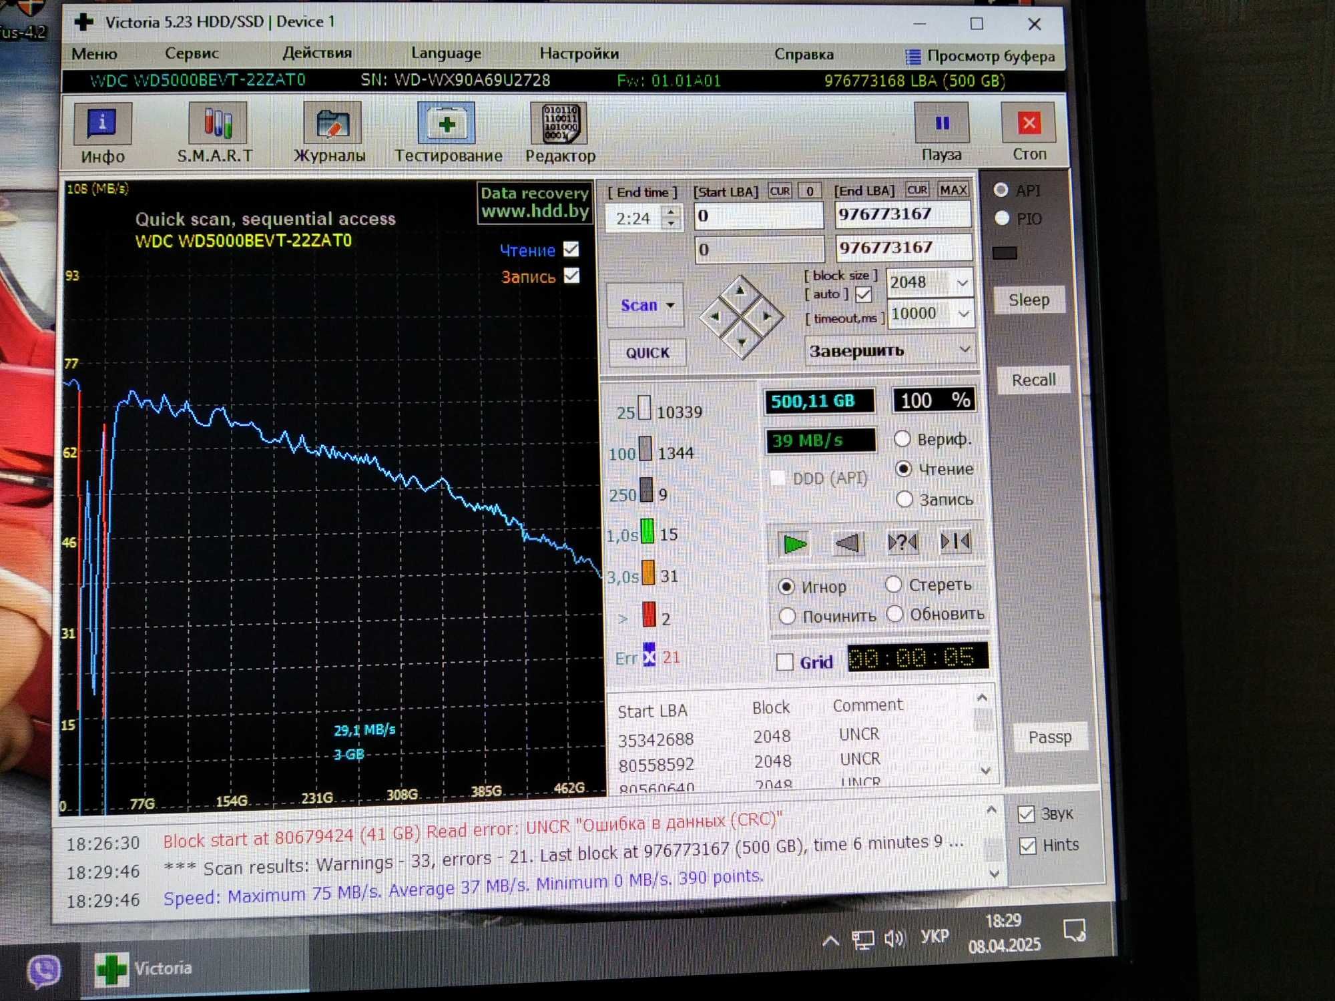This screenshot has height=1001, width=1335.
Task: Click the Passp button
Action: click(1050, 737)
